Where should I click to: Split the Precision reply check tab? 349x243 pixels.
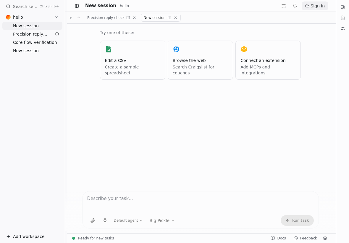[128, 18]
